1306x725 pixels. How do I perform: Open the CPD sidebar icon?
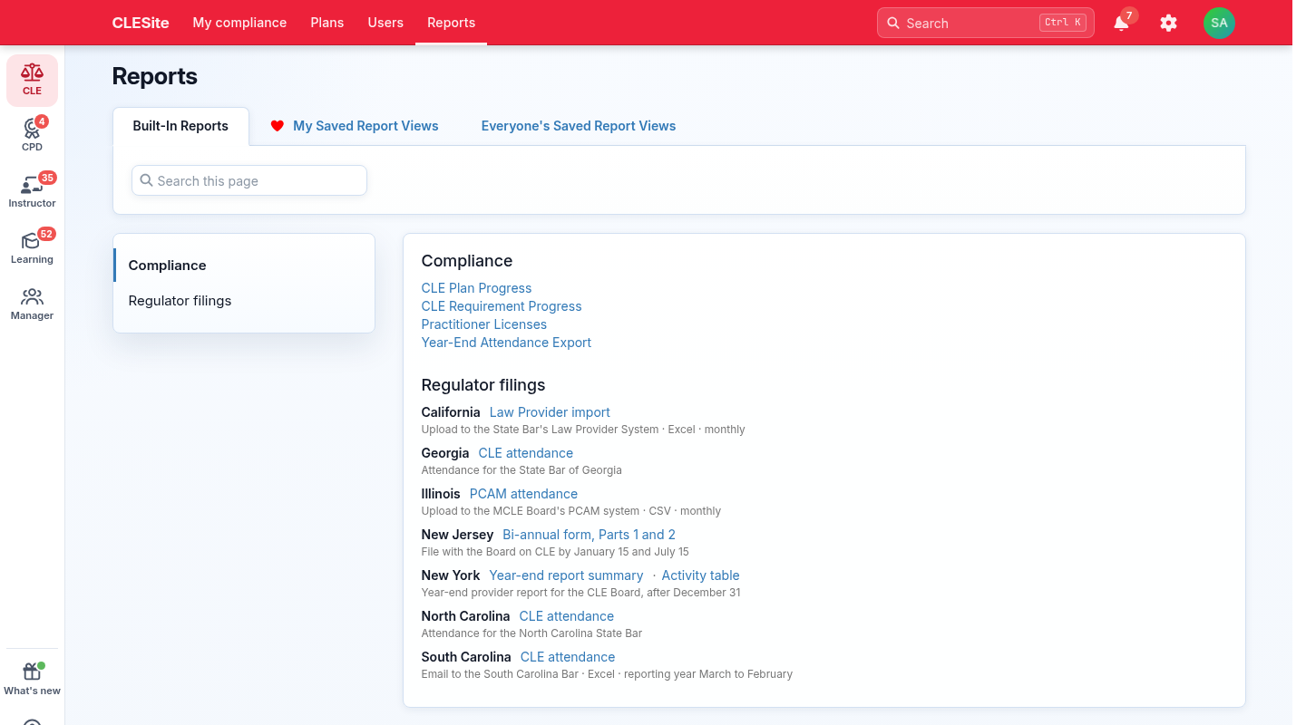coord(32,135)
